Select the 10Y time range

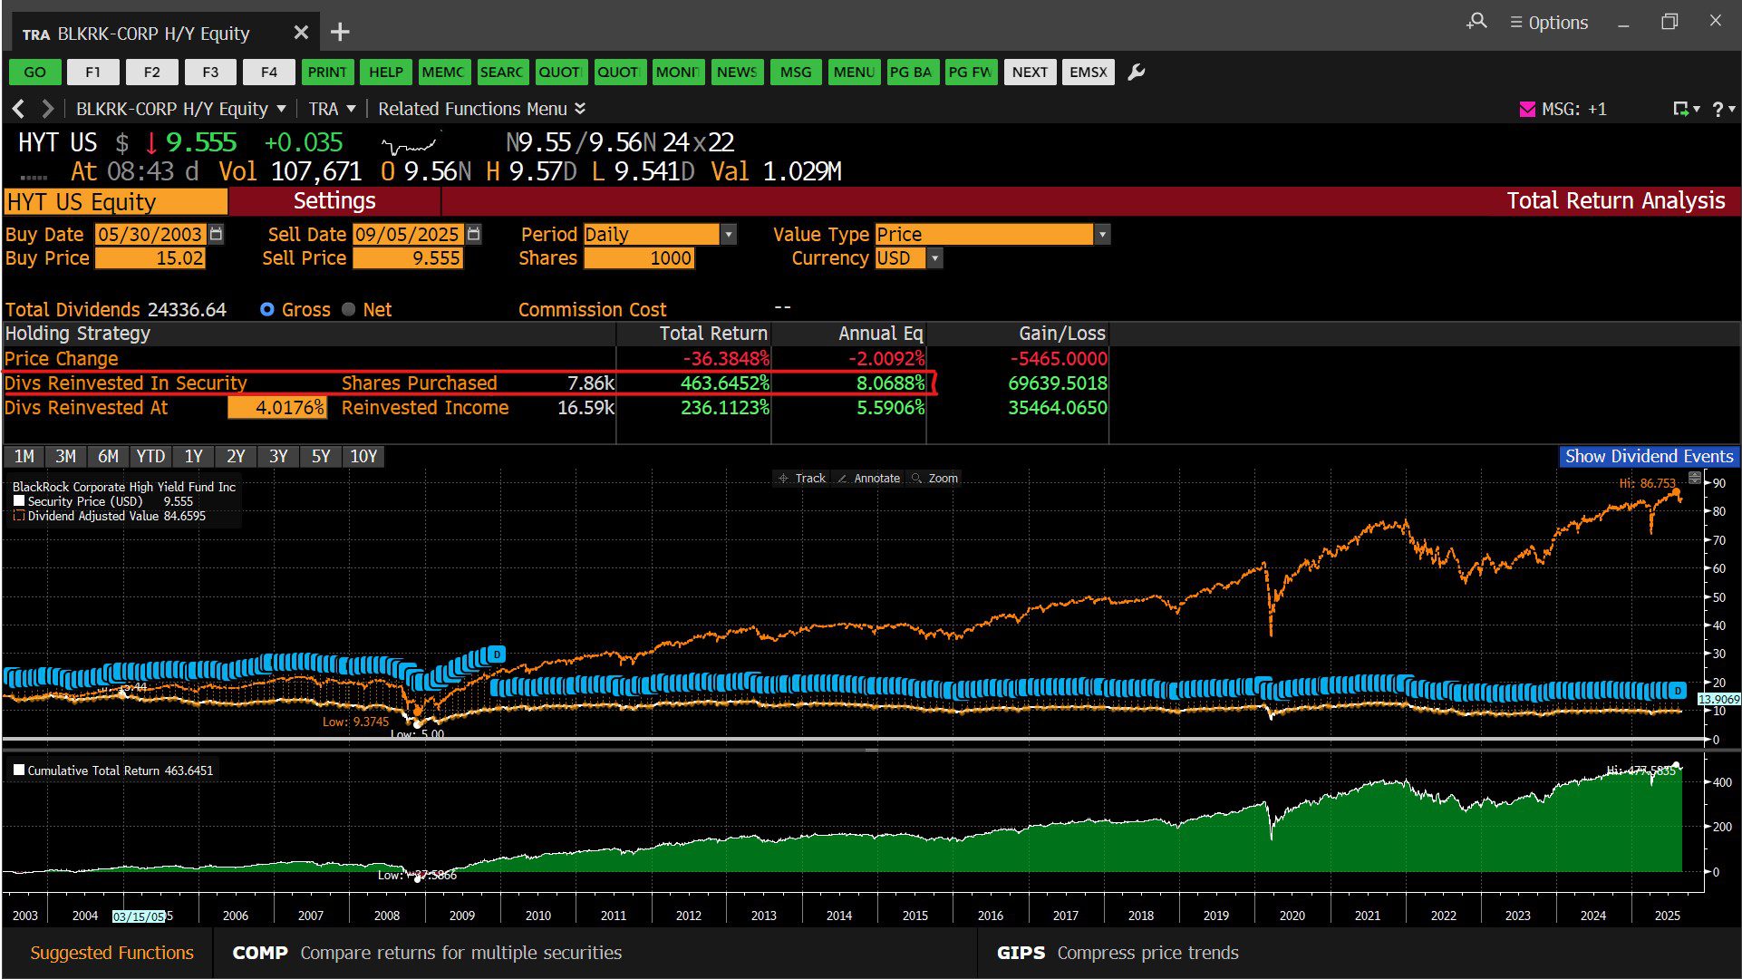tap(363, 456)
